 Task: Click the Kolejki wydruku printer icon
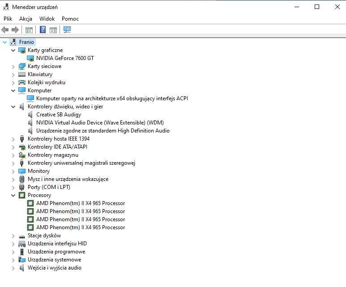(x=22, y=82)
